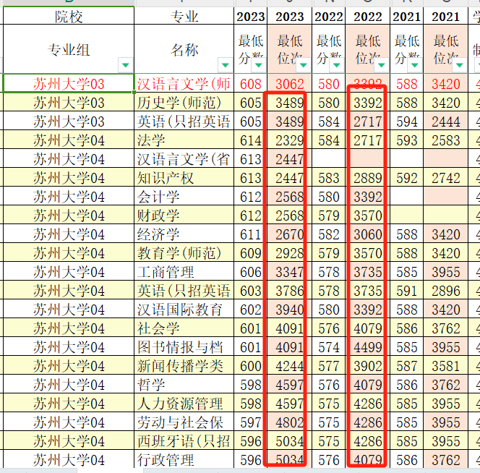Select the 历史学(师范) cell
Screen dimensions: 480x473
click(x=184, y=103)
